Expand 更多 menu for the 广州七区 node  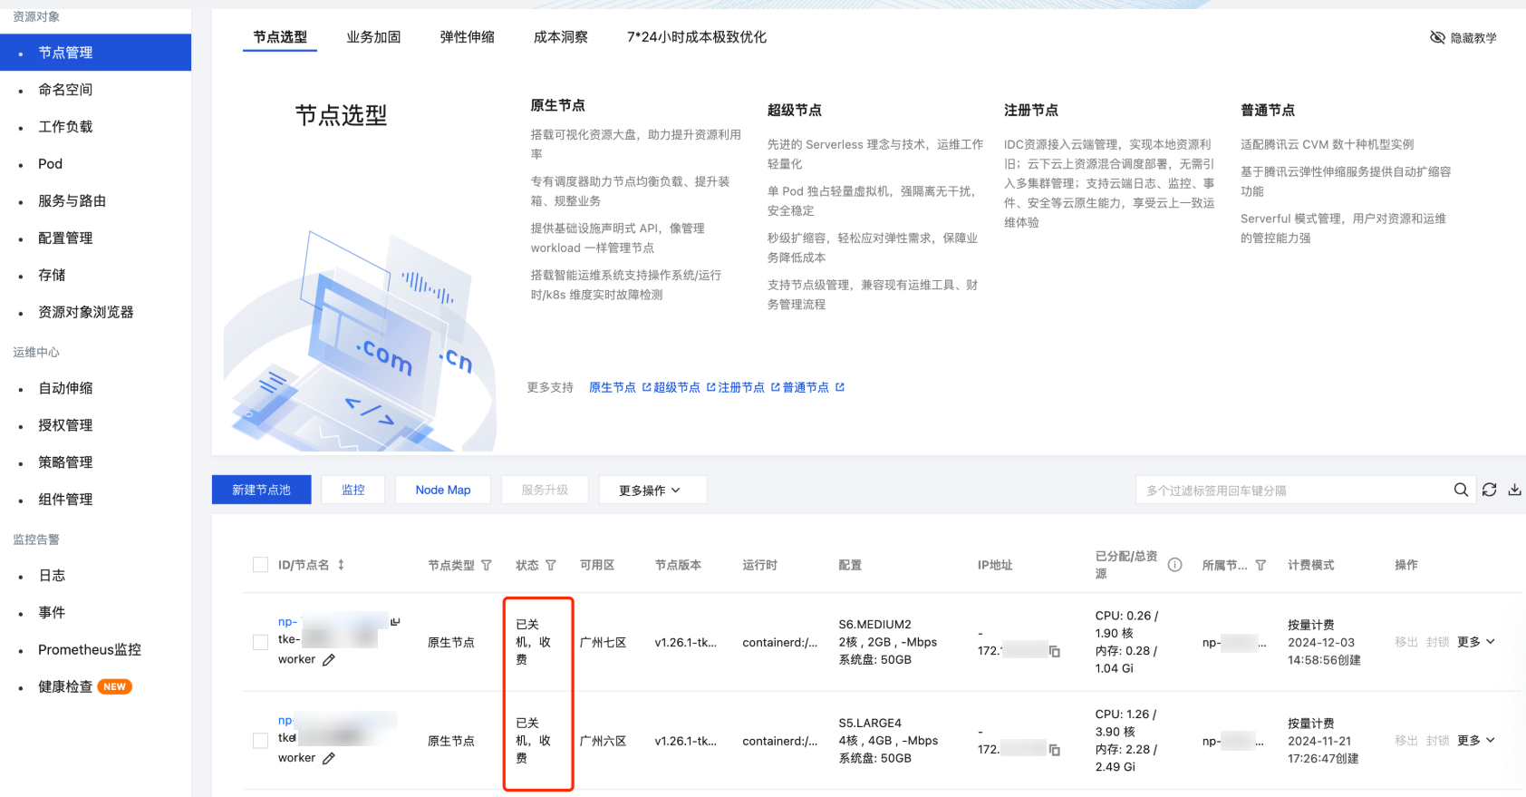tap(1476, 642)
